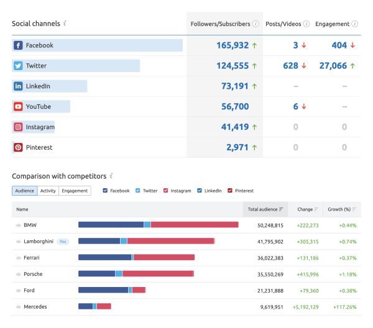Open the Followers/Subscribers info icon
This screenshot has width=373, height=328.
pyautogui.click(x=256, y=24)
